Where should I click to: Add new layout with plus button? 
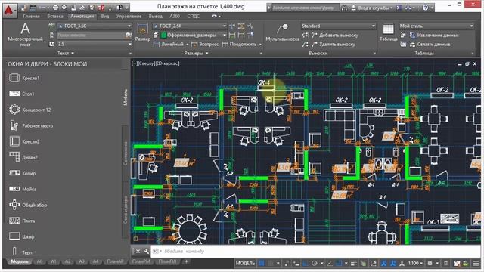(x=186, y=261)
